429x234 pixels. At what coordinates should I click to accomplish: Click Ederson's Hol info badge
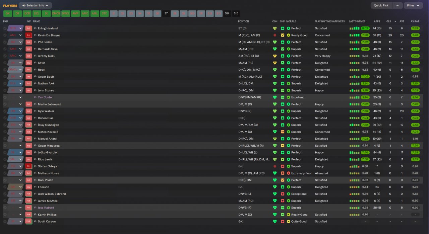(29, 187)
